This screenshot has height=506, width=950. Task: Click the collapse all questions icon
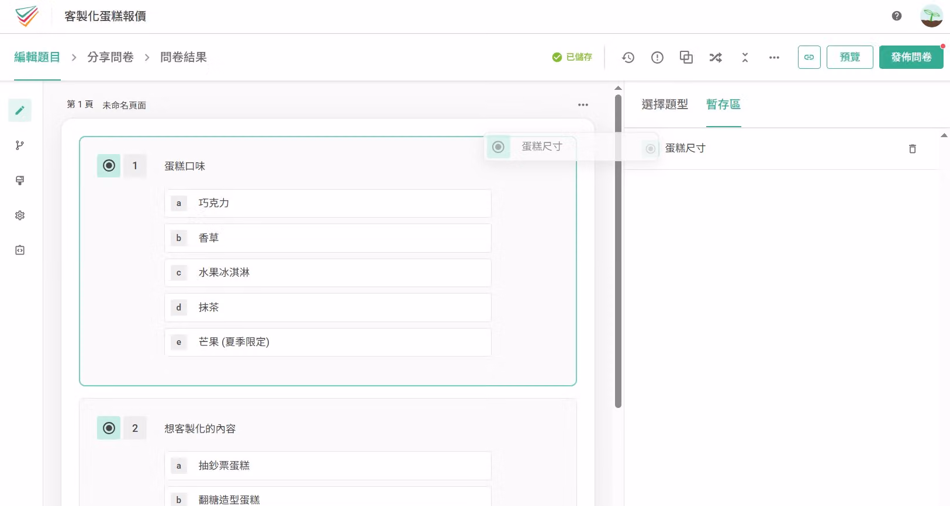[x=745, y=57]
